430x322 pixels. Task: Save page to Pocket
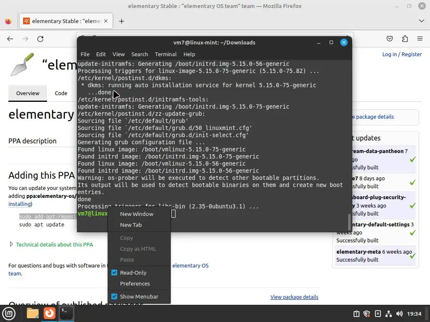[x=389, y=39]
